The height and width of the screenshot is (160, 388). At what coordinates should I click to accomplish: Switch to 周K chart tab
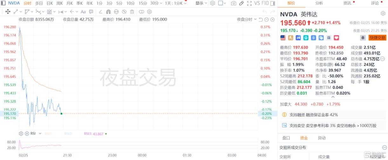click(x=59, y=3)
